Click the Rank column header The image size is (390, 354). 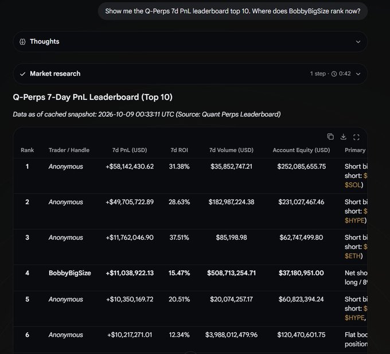(27, 150)
